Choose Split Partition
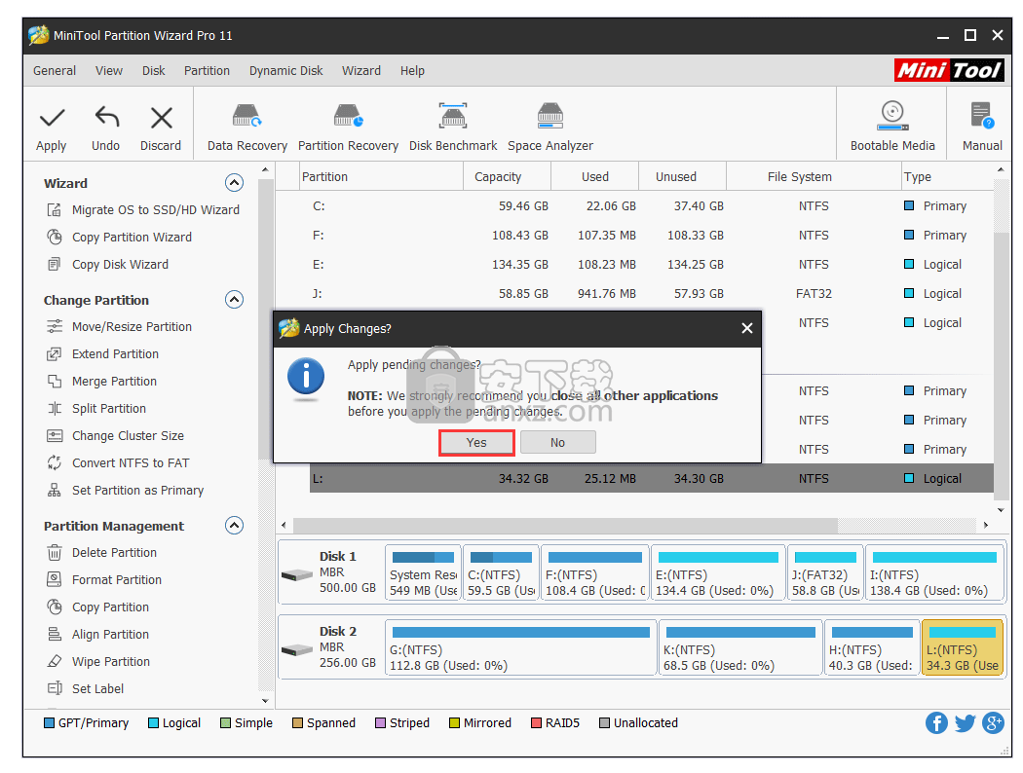 96,409
